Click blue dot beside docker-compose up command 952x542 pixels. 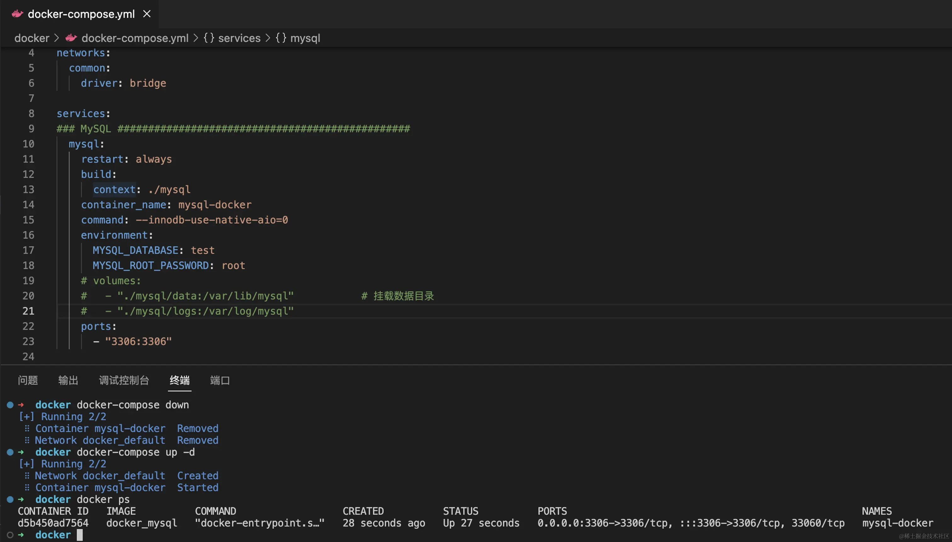point(10,452)
